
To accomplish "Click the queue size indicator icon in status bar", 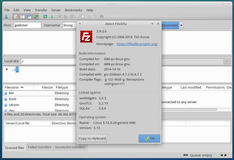I will (186, 155).
